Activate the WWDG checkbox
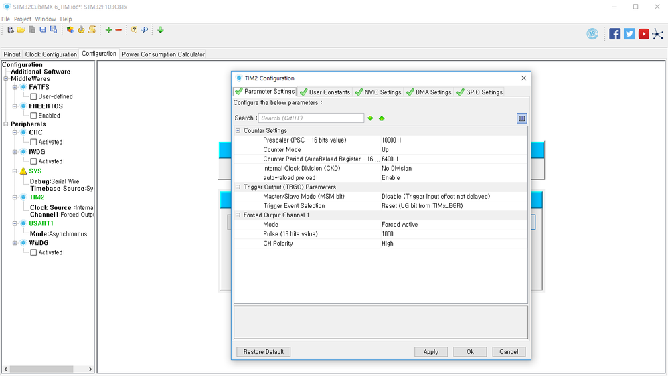 point(33,252)
